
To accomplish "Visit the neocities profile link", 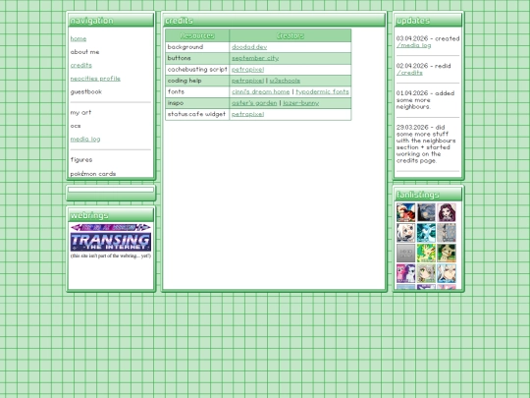I will tap(95, 79).
